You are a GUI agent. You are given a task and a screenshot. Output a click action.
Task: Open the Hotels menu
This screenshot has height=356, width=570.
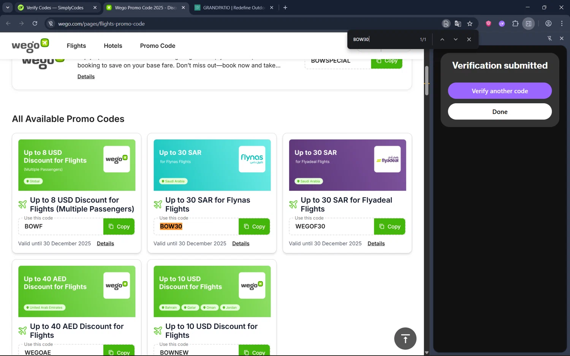click(113, 46)
